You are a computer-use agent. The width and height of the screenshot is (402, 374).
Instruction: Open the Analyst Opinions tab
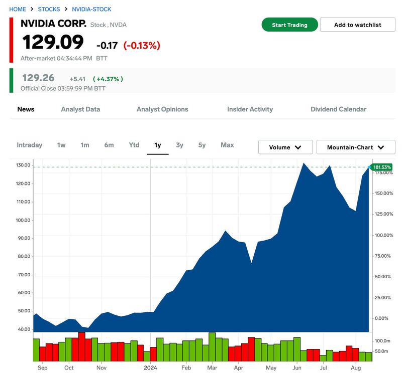(x=162, y=109)
